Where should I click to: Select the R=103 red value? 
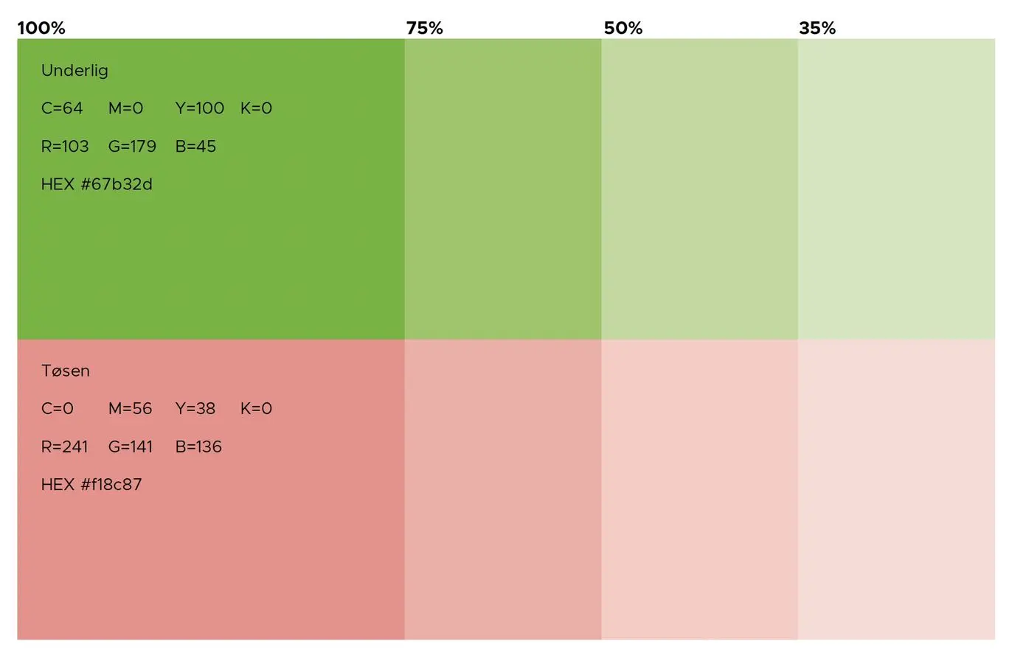65,147
